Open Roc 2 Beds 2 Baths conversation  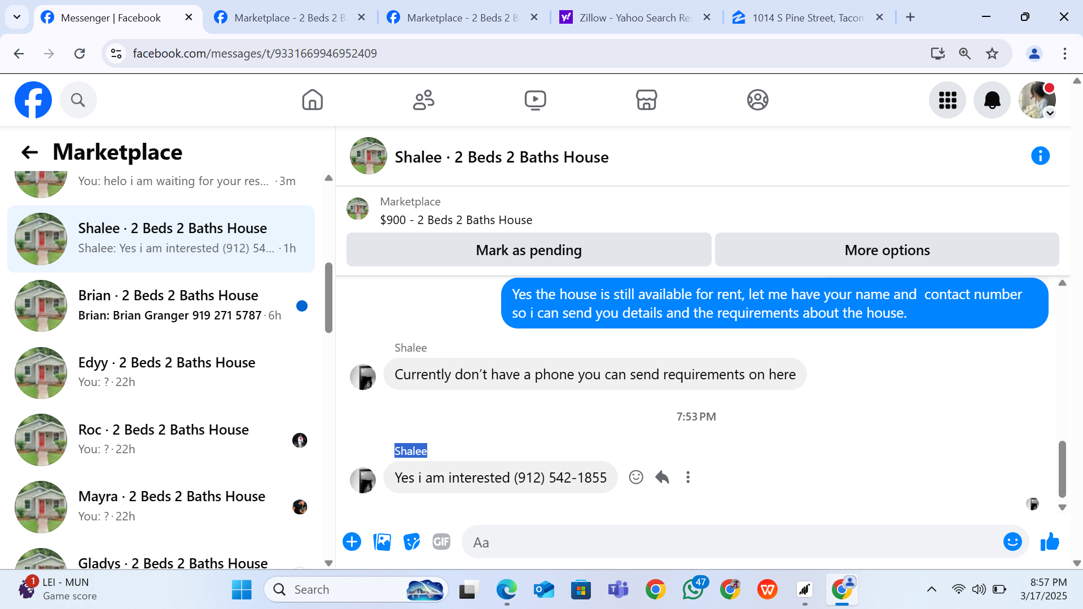161,440
